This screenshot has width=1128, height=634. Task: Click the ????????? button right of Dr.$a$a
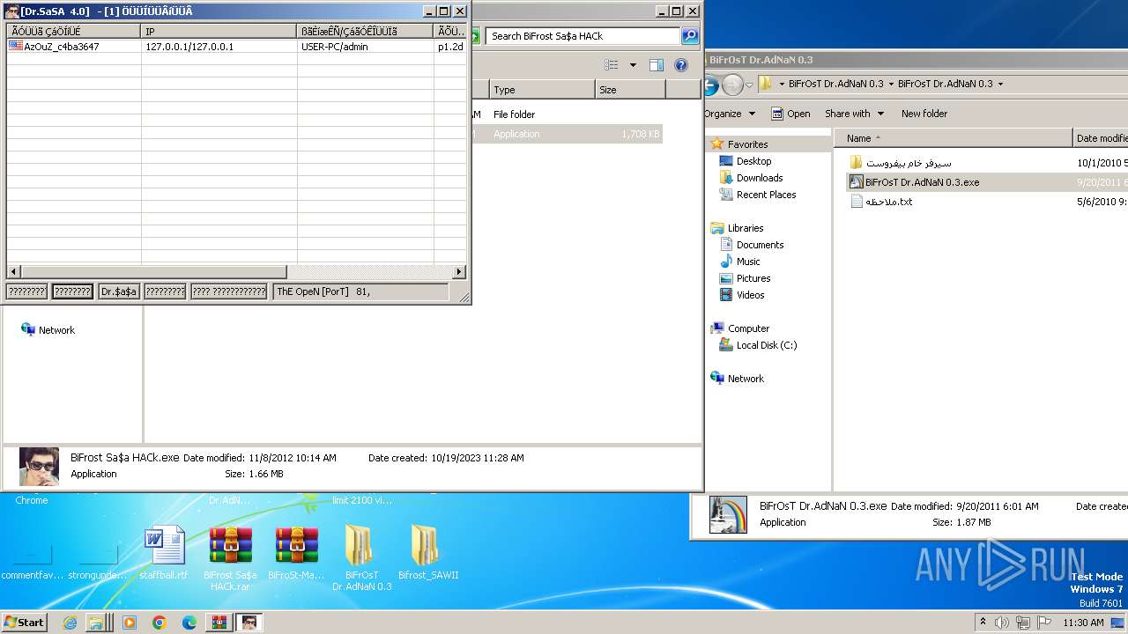(x=165, y=291)
